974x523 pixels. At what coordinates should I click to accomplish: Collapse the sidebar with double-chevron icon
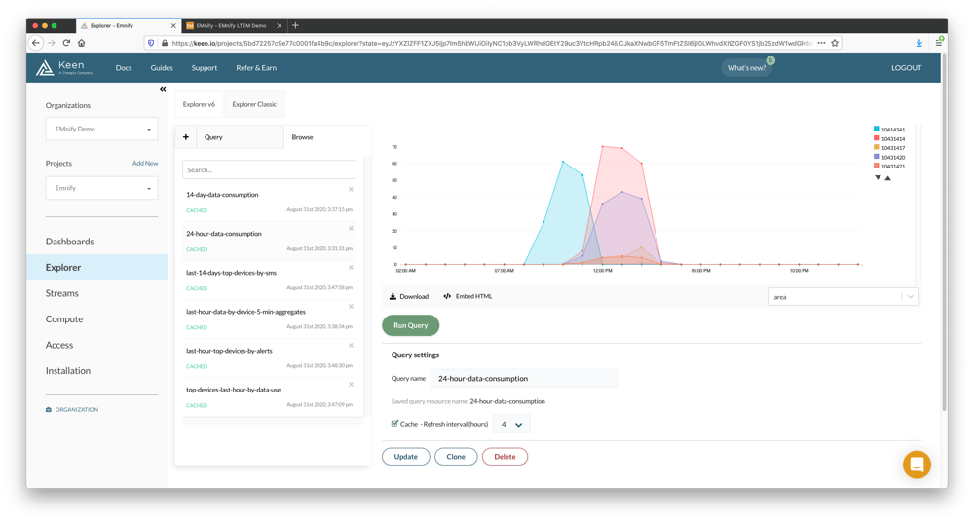pos(163,89)
